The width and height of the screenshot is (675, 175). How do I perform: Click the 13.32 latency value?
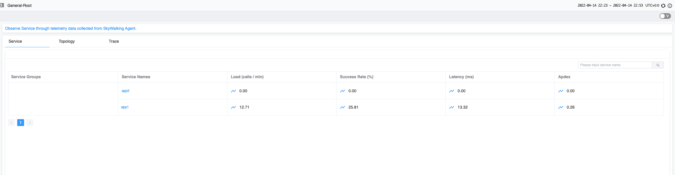[x=463, y=107]
